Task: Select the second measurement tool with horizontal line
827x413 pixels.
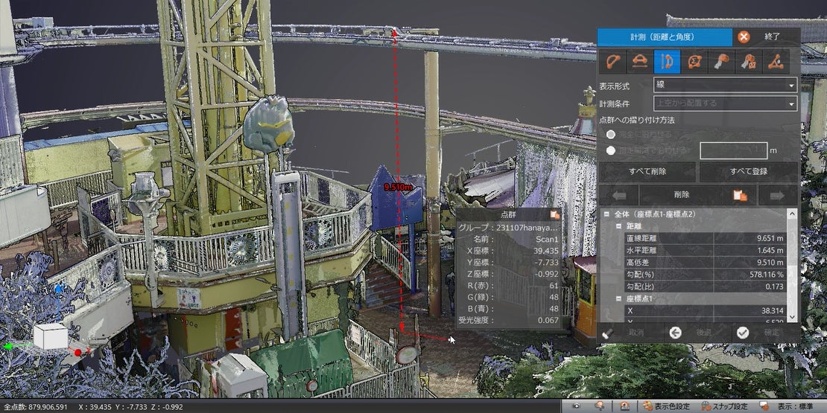Action: coord(640,62)
